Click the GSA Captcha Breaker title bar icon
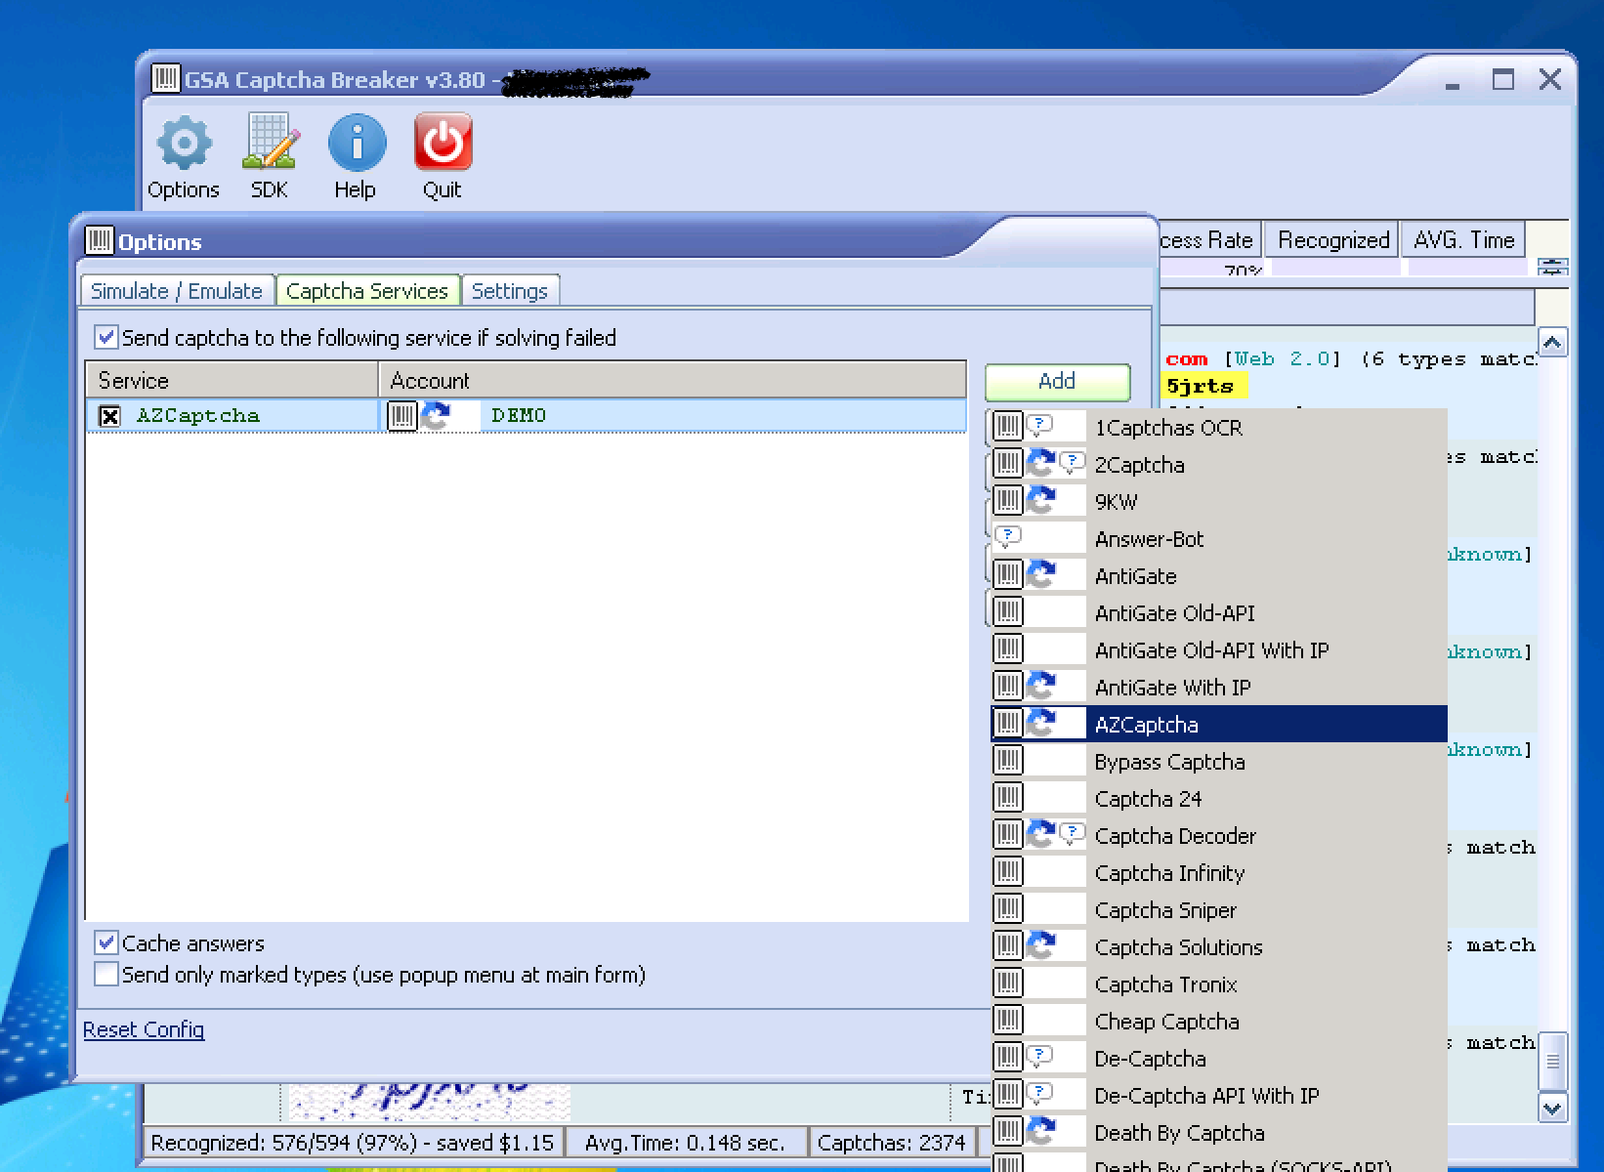 click(x=166, y=79)
